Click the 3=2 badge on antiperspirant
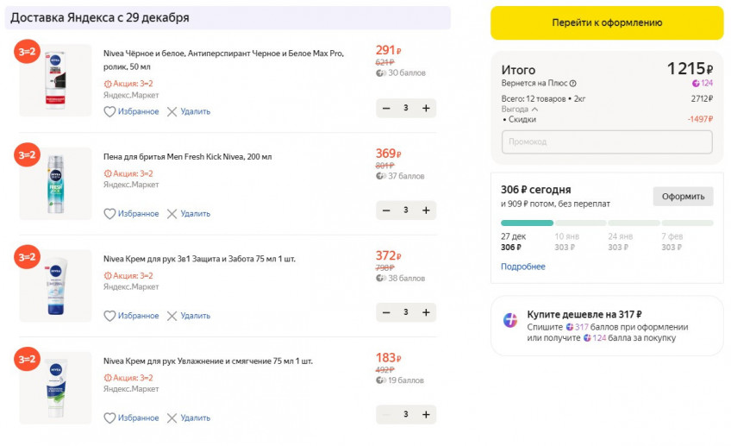Image resolution: width=731 pixels, height=446 pixels. click(x=27, y=52)
